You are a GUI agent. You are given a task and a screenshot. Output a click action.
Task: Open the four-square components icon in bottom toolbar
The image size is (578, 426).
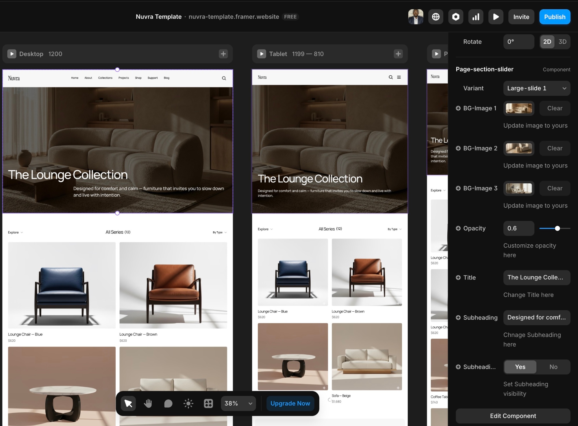(x=208, y=403)
